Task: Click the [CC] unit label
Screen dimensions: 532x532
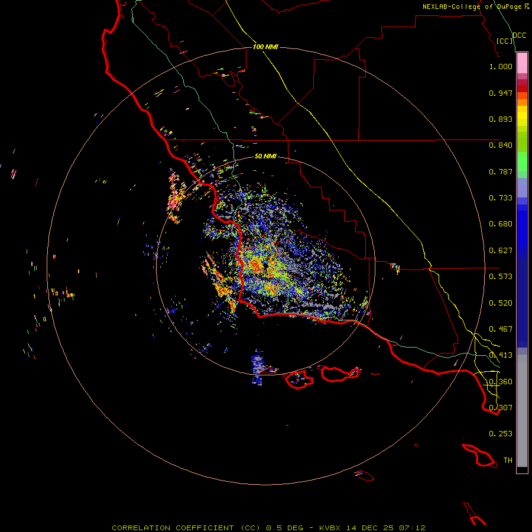Action: (505, 41)
